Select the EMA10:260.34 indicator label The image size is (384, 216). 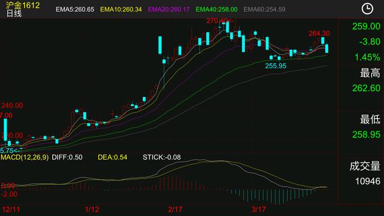tap(121, 10)
